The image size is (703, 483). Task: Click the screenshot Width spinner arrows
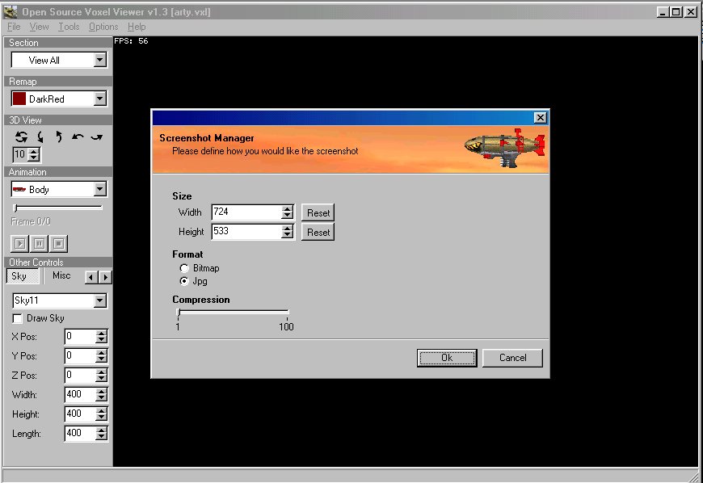(x=288, y=212)
